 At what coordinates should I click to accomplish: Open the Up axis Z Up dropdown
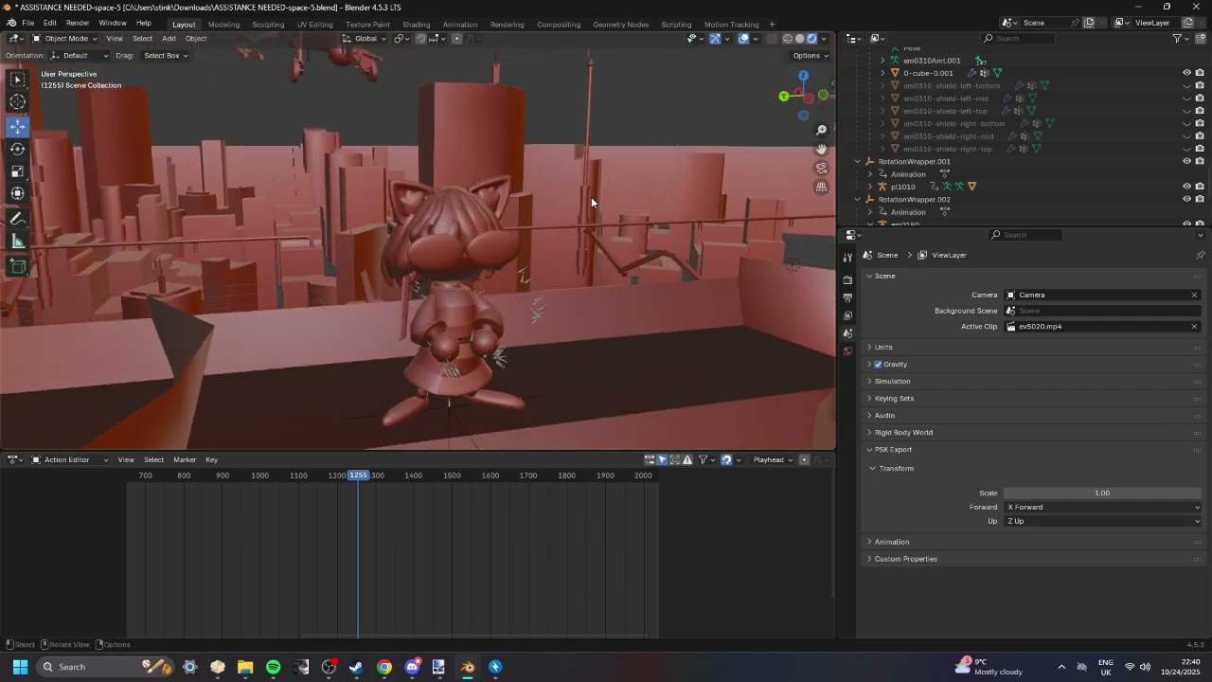click(1102, 522)
